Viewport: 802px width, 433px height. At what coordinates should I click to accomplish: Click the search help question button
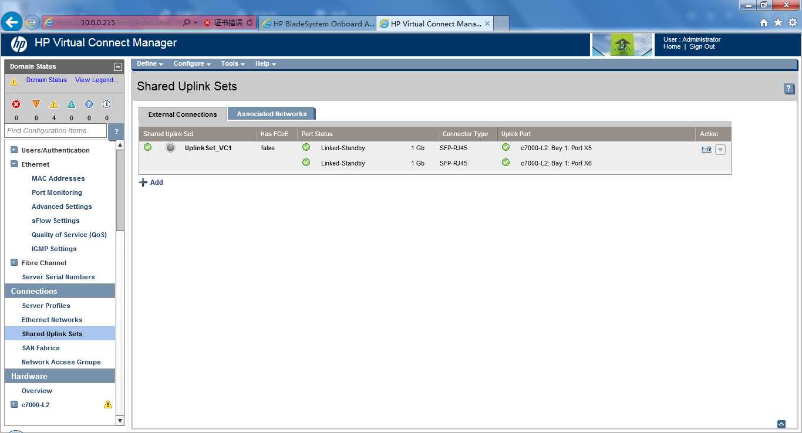pyautogui.click(x=116, y=131)
